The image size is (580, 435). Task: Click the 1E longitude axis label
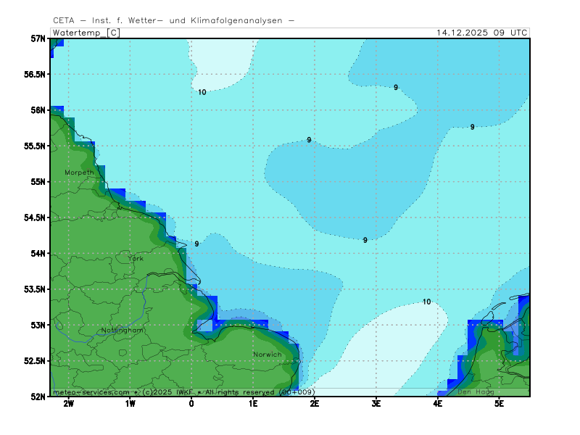pos(253,403)
